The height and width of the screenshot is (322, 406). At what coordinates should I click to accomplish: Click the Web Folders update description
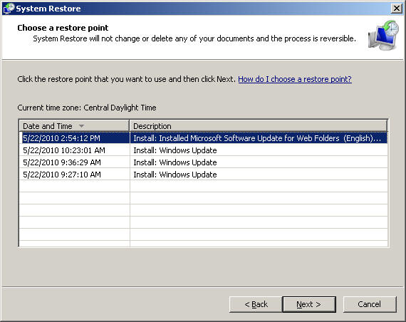[257, 138]
